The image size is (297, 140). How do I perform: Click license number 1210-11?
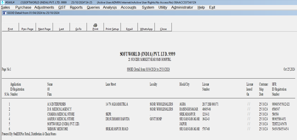click(x=206, y=114)
